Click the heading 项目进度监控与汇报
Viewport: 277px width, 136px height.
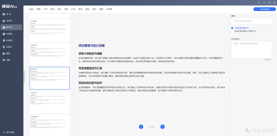90,68
